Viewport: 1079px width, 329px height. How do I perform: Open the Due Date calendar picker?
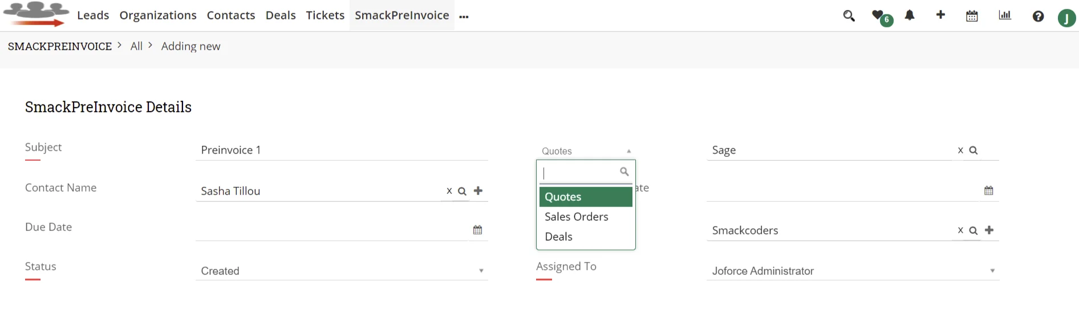(x=477, y=229)
